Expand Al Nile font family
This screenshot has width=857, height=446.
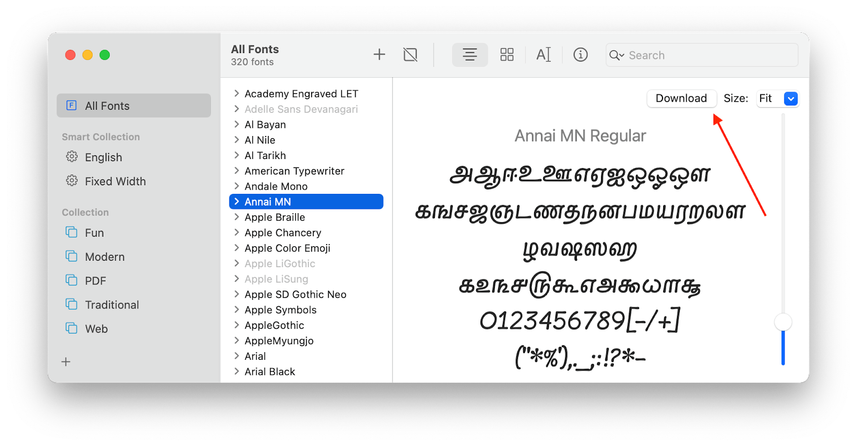tap(237, 140)
